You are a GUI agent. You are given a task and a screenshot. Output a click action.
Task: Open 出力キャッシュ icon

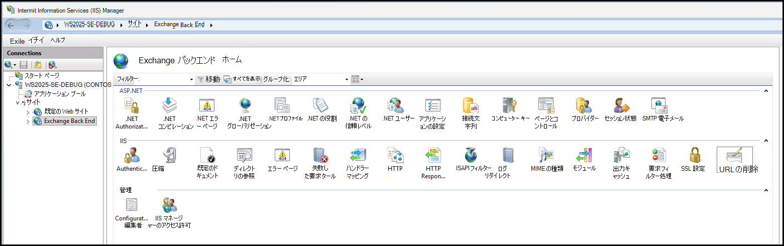coord(621,155)
